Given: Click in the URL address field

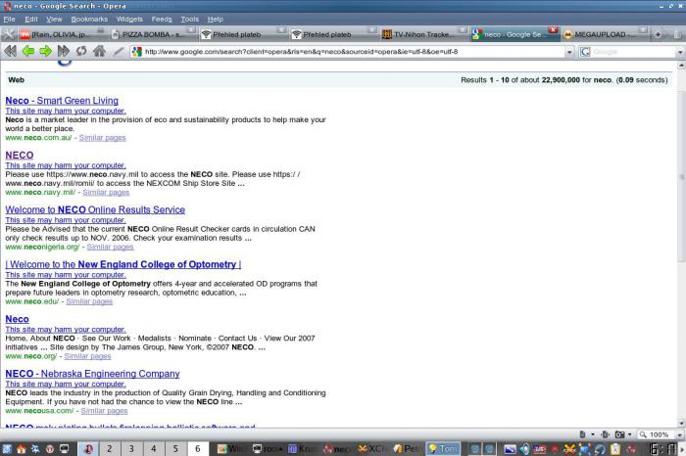Looking at the screenshot, I should point(352,52).
